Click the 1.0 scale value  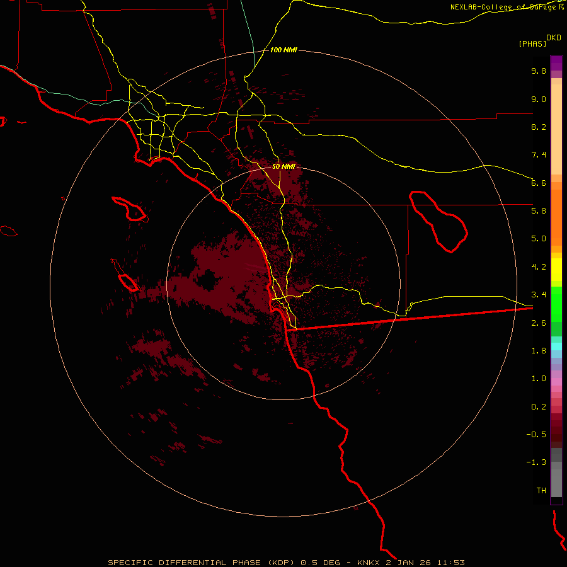pos(539,379)
